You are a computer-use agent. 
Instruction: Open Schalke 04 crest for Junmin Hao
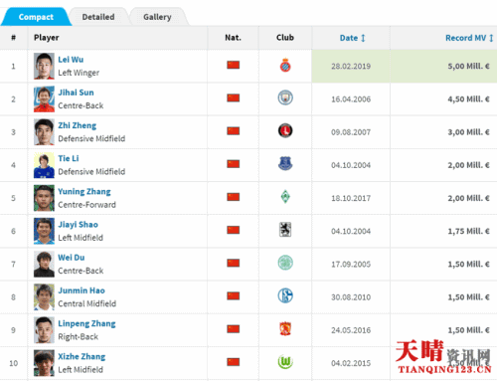(x=285, y=295)
